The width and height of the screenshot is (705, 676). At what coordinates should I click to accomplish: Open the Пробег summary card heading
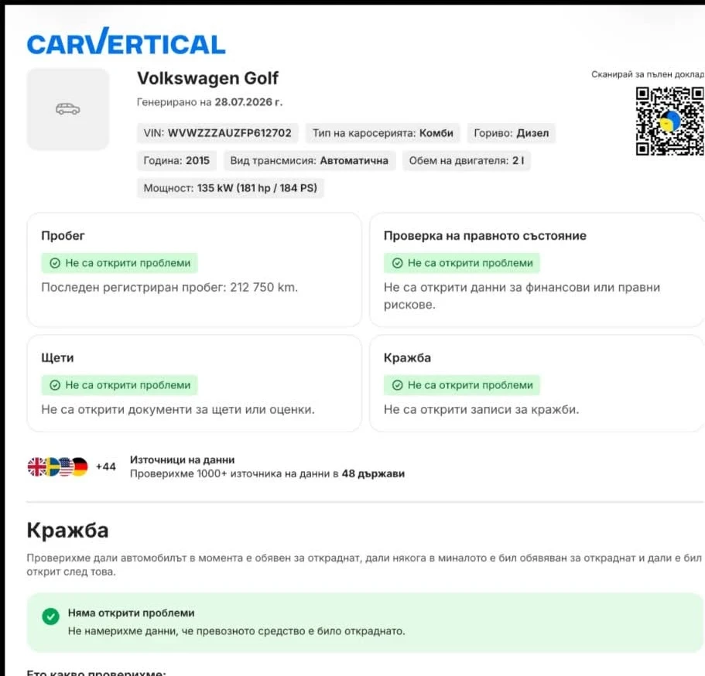[x=63, y=236]
